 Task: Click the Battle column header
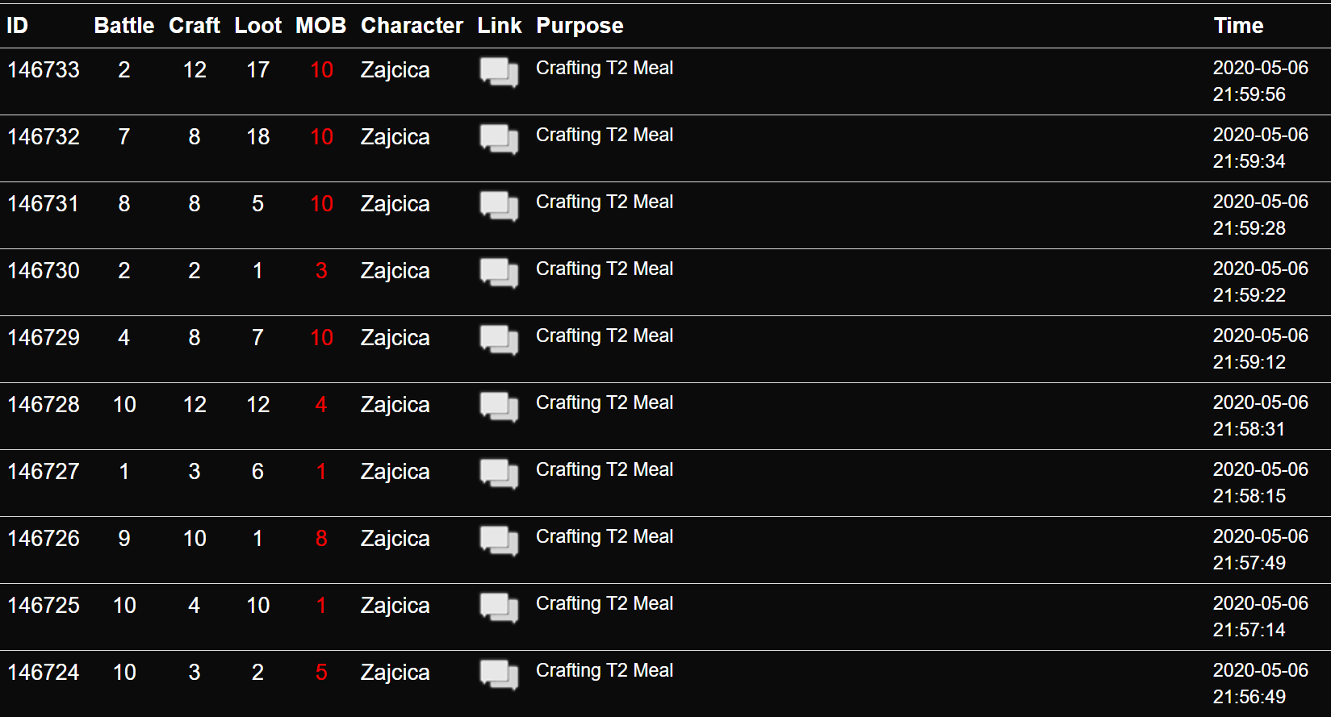[x=123, y=26]
